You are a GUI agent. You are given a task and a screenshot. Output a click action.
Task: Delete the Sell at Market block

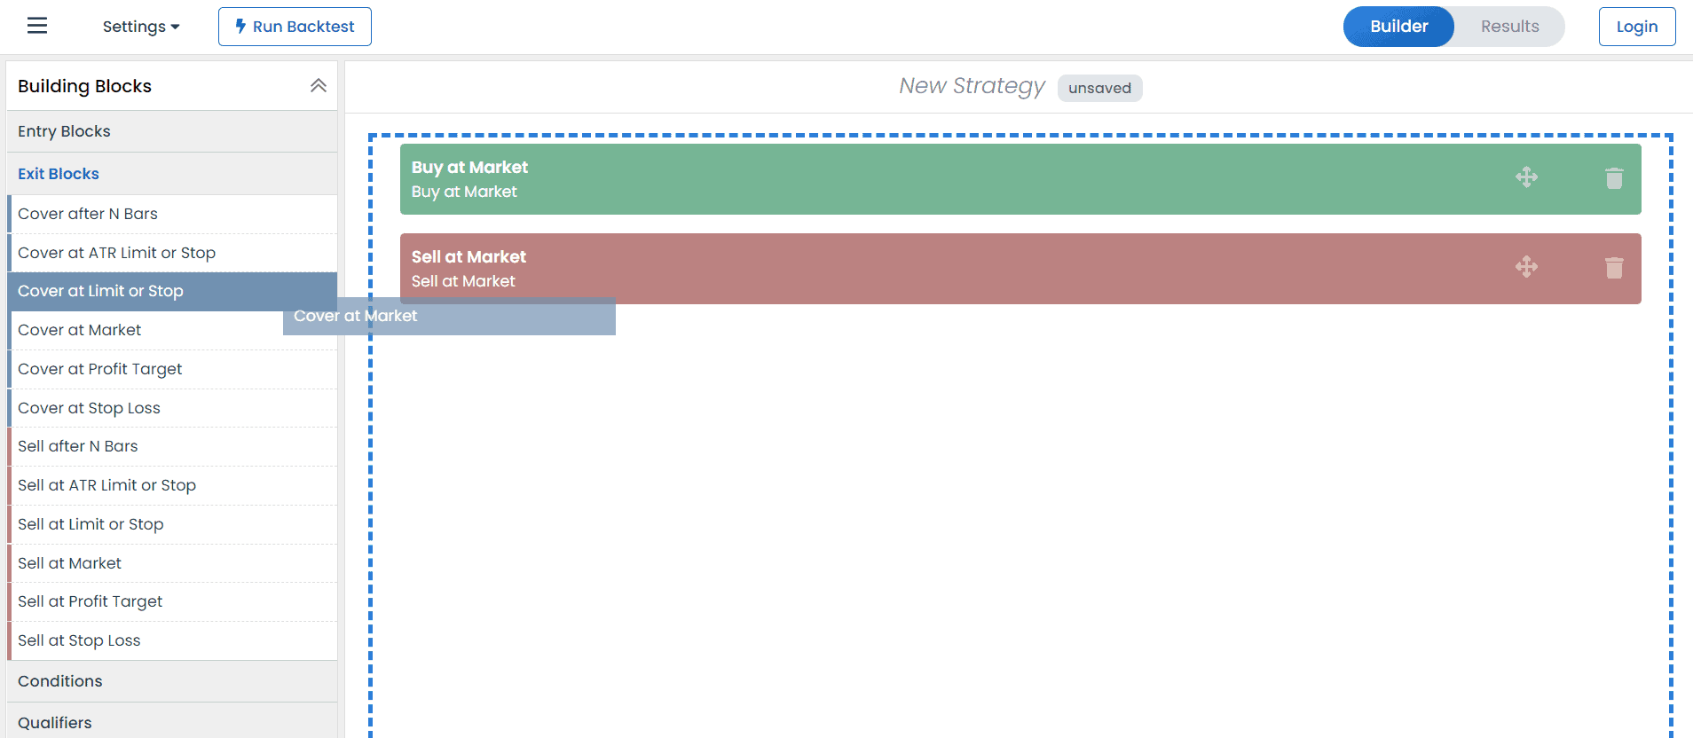(x=1614, y=268)
